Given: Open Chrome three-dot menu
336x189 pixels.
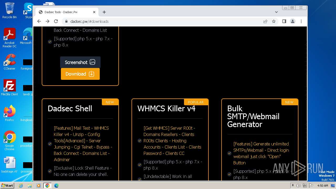Looking at the screenshot, I should coord(301,22).
